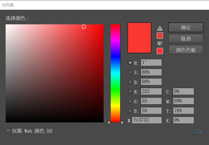
Task: Select the H hue radio button
Action: pyautogui.click(x=130, y=63)
